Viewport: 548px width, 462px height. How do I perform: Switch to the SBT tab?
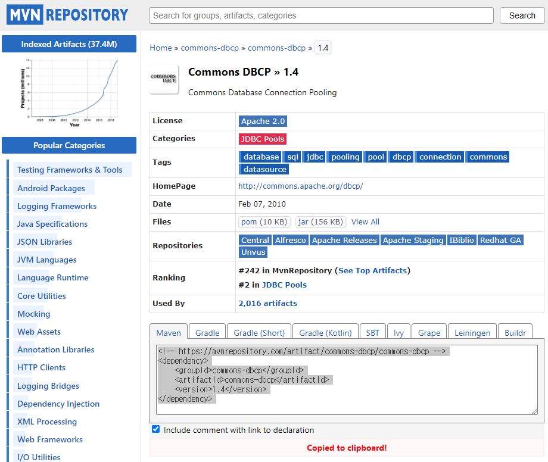click(x=372, y=332)
